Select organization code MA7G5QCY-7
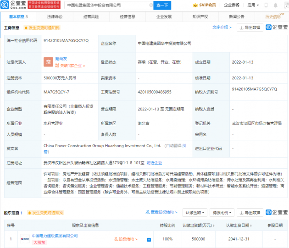Screen dimensions: 289x248 (x=56, y=92)
